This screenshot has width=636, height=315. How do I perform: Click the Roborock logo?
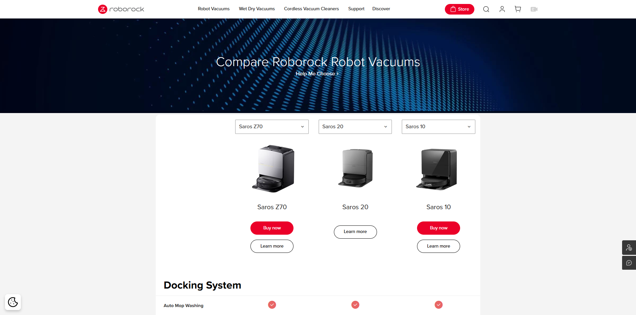click(121, 9)
